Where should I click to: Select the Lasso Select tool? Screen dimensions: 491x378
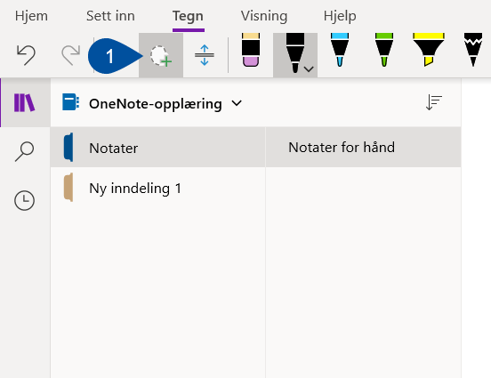coord(161,55)
